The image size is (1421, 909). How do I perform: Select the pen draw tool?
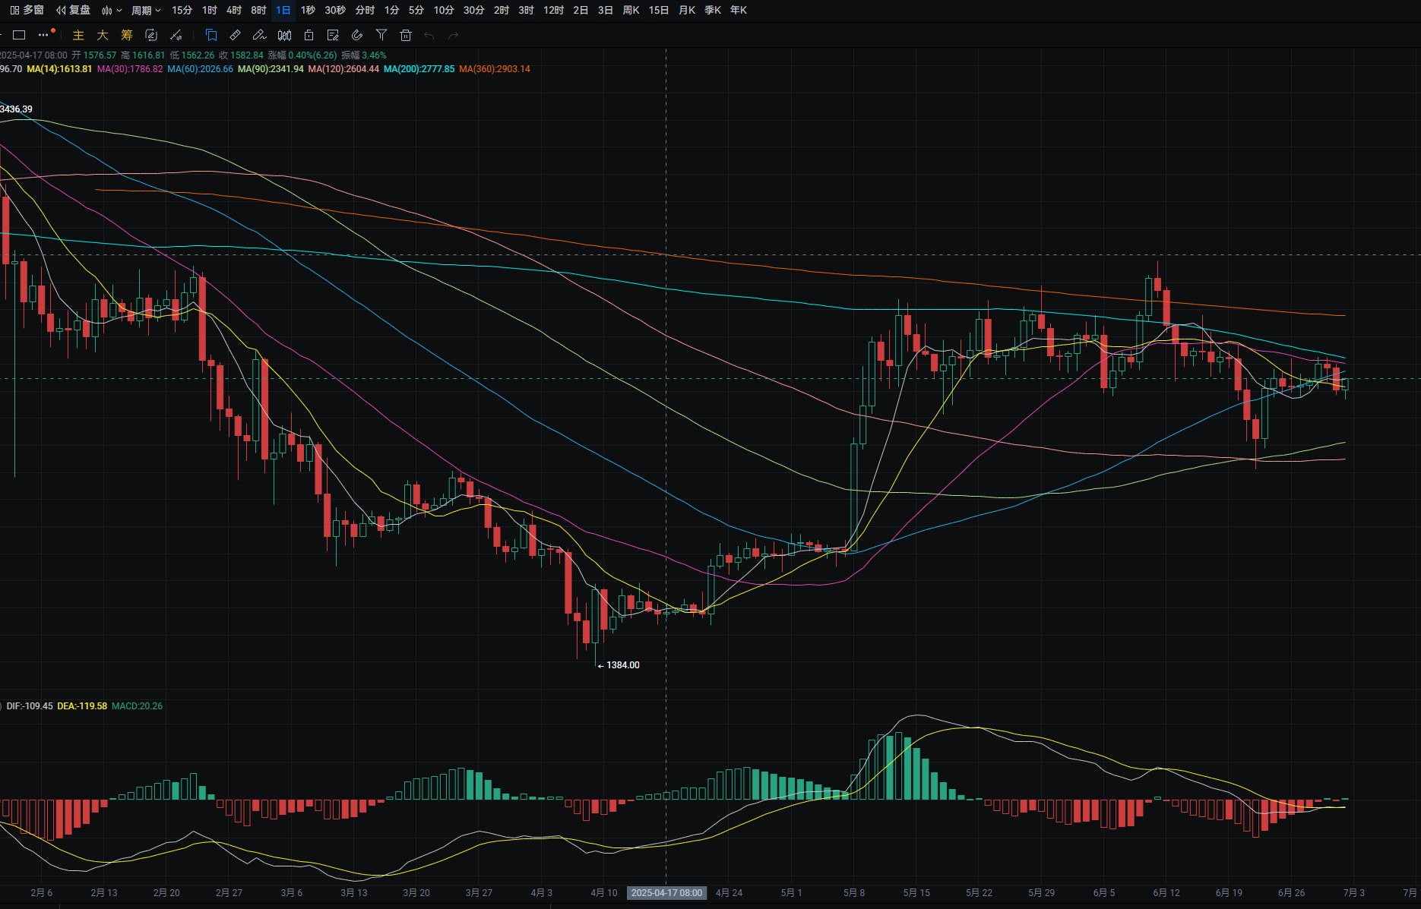point(260,35)
